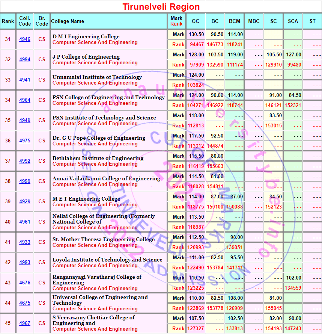Select the OC column header
This screenshot has width=322, height=334.
pyautogui.click(x=196, y=21)
